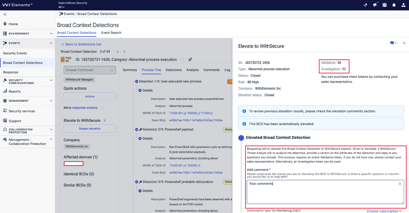Go to the previous detection arrow
The height and width of the screenshot is (213, 409).
[x=118, y=52]
